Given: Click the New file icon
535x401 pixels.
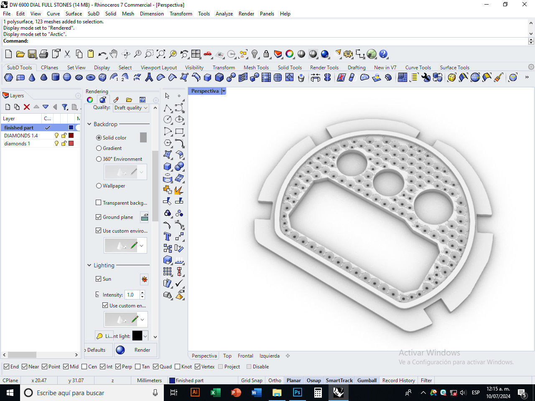Looking at the screenshot, I should point(8,54).
